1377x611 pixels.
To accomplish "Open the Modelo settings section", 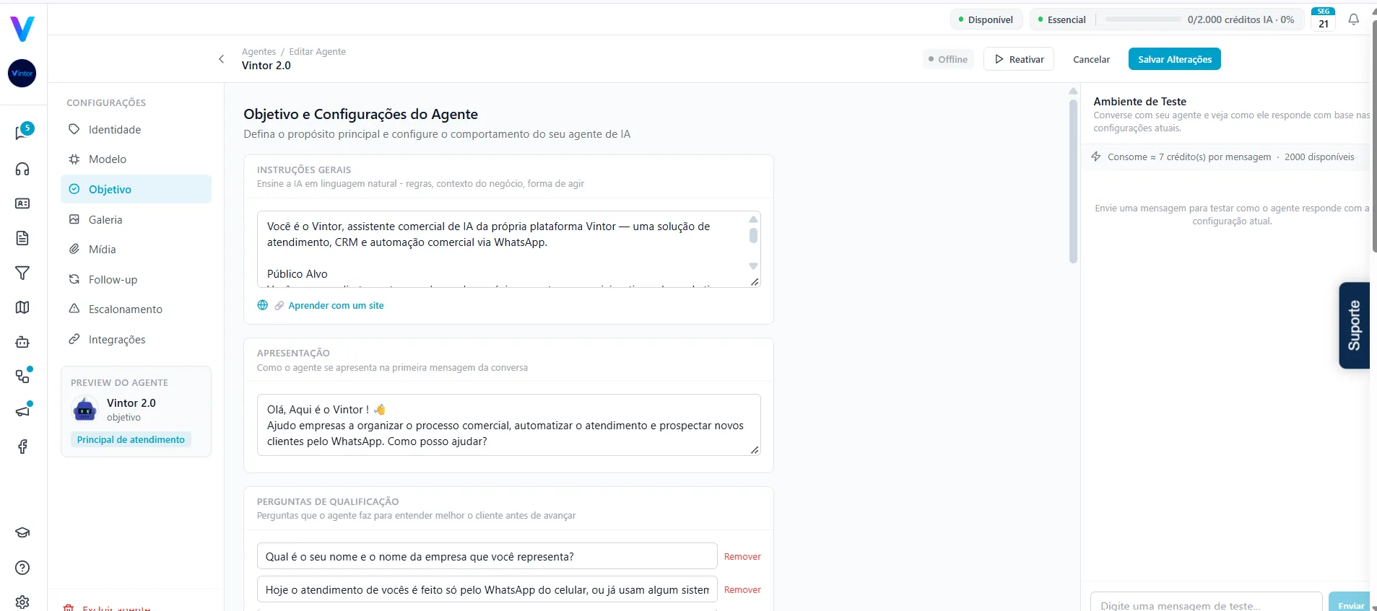I will pyautogui.click(x=136, y=159).
